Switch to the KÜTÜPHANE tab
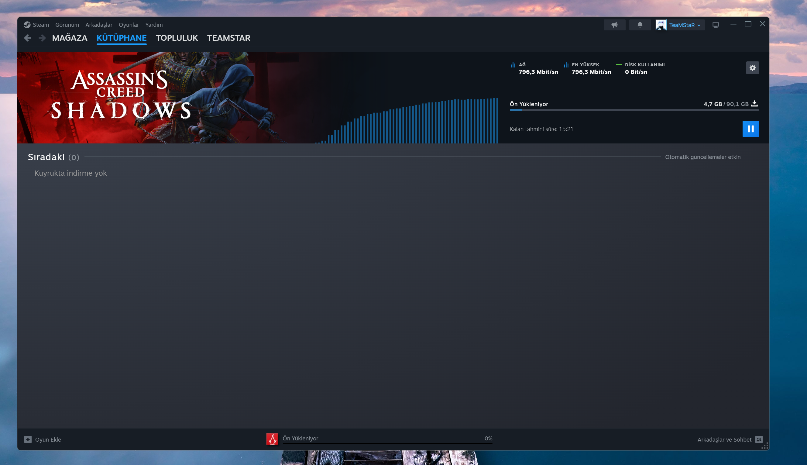 (122, 38)
